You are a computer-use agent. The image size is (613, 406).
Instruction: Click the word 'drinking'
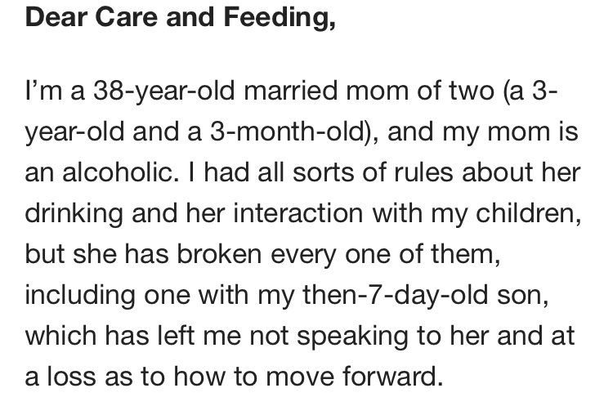tap(74, 216)
